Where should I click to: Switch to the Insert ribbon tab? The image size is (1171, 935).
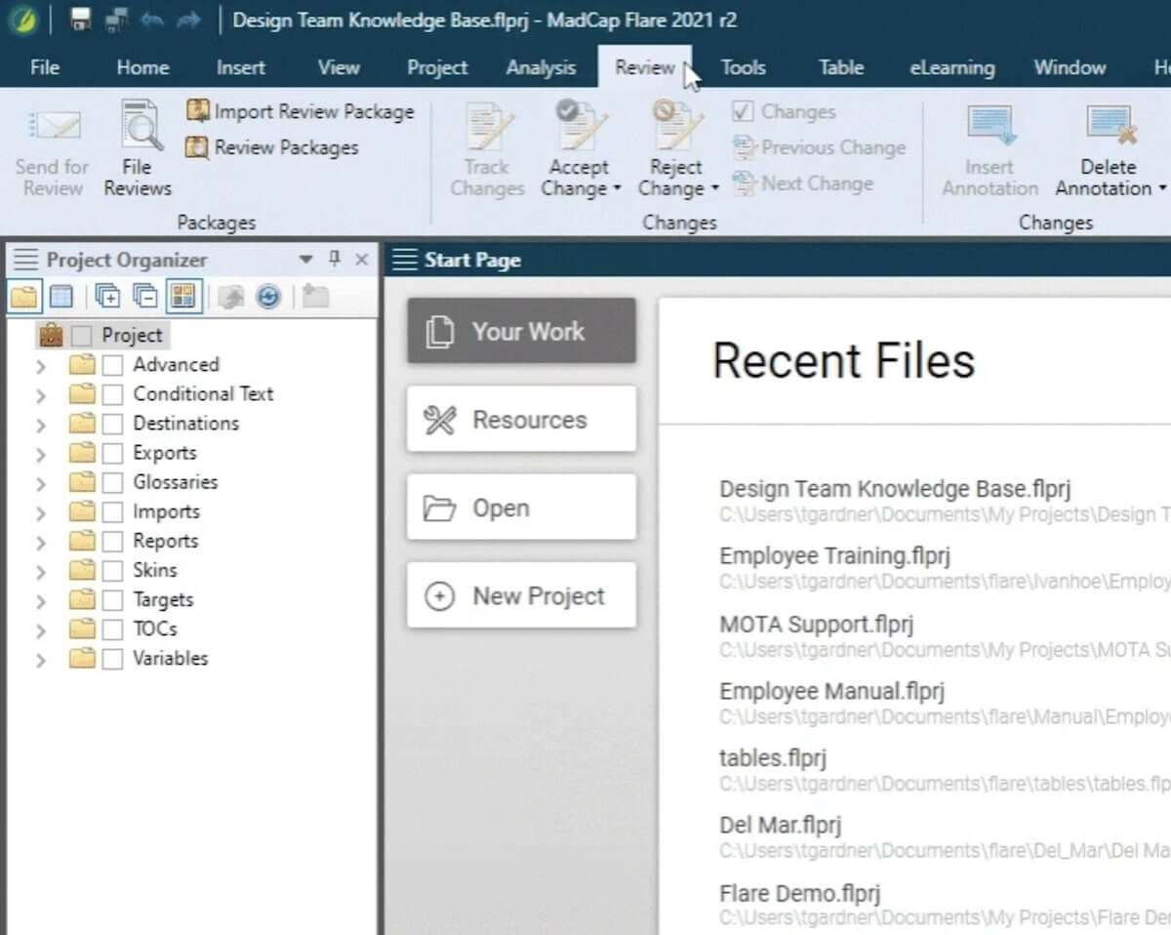click(x=241, y=67)
